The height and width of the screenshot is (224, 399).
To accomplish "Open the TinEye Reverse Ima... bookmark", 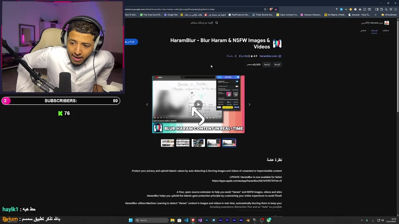I will tap(262, 15).
